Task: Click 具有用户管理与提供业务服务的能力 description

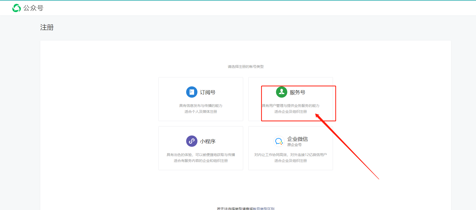Action: 291,106
